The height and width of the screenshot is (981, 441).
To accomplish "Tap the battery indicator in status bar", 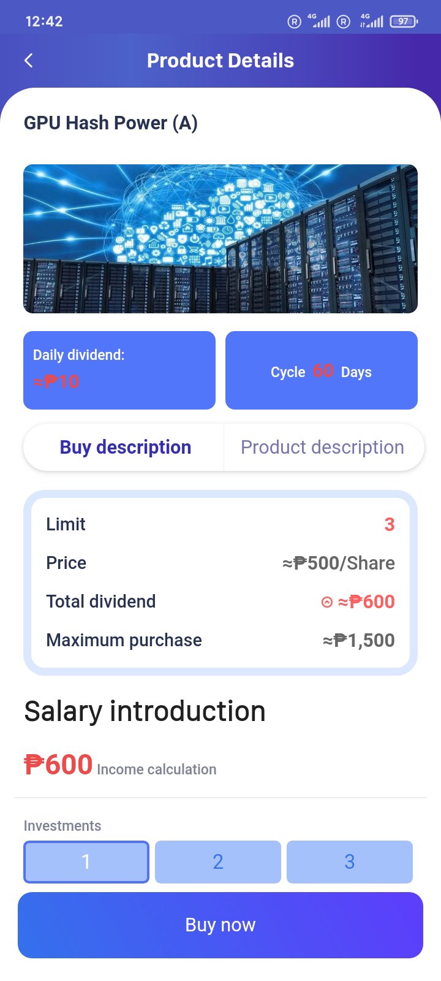I will (x=404, y=21).
